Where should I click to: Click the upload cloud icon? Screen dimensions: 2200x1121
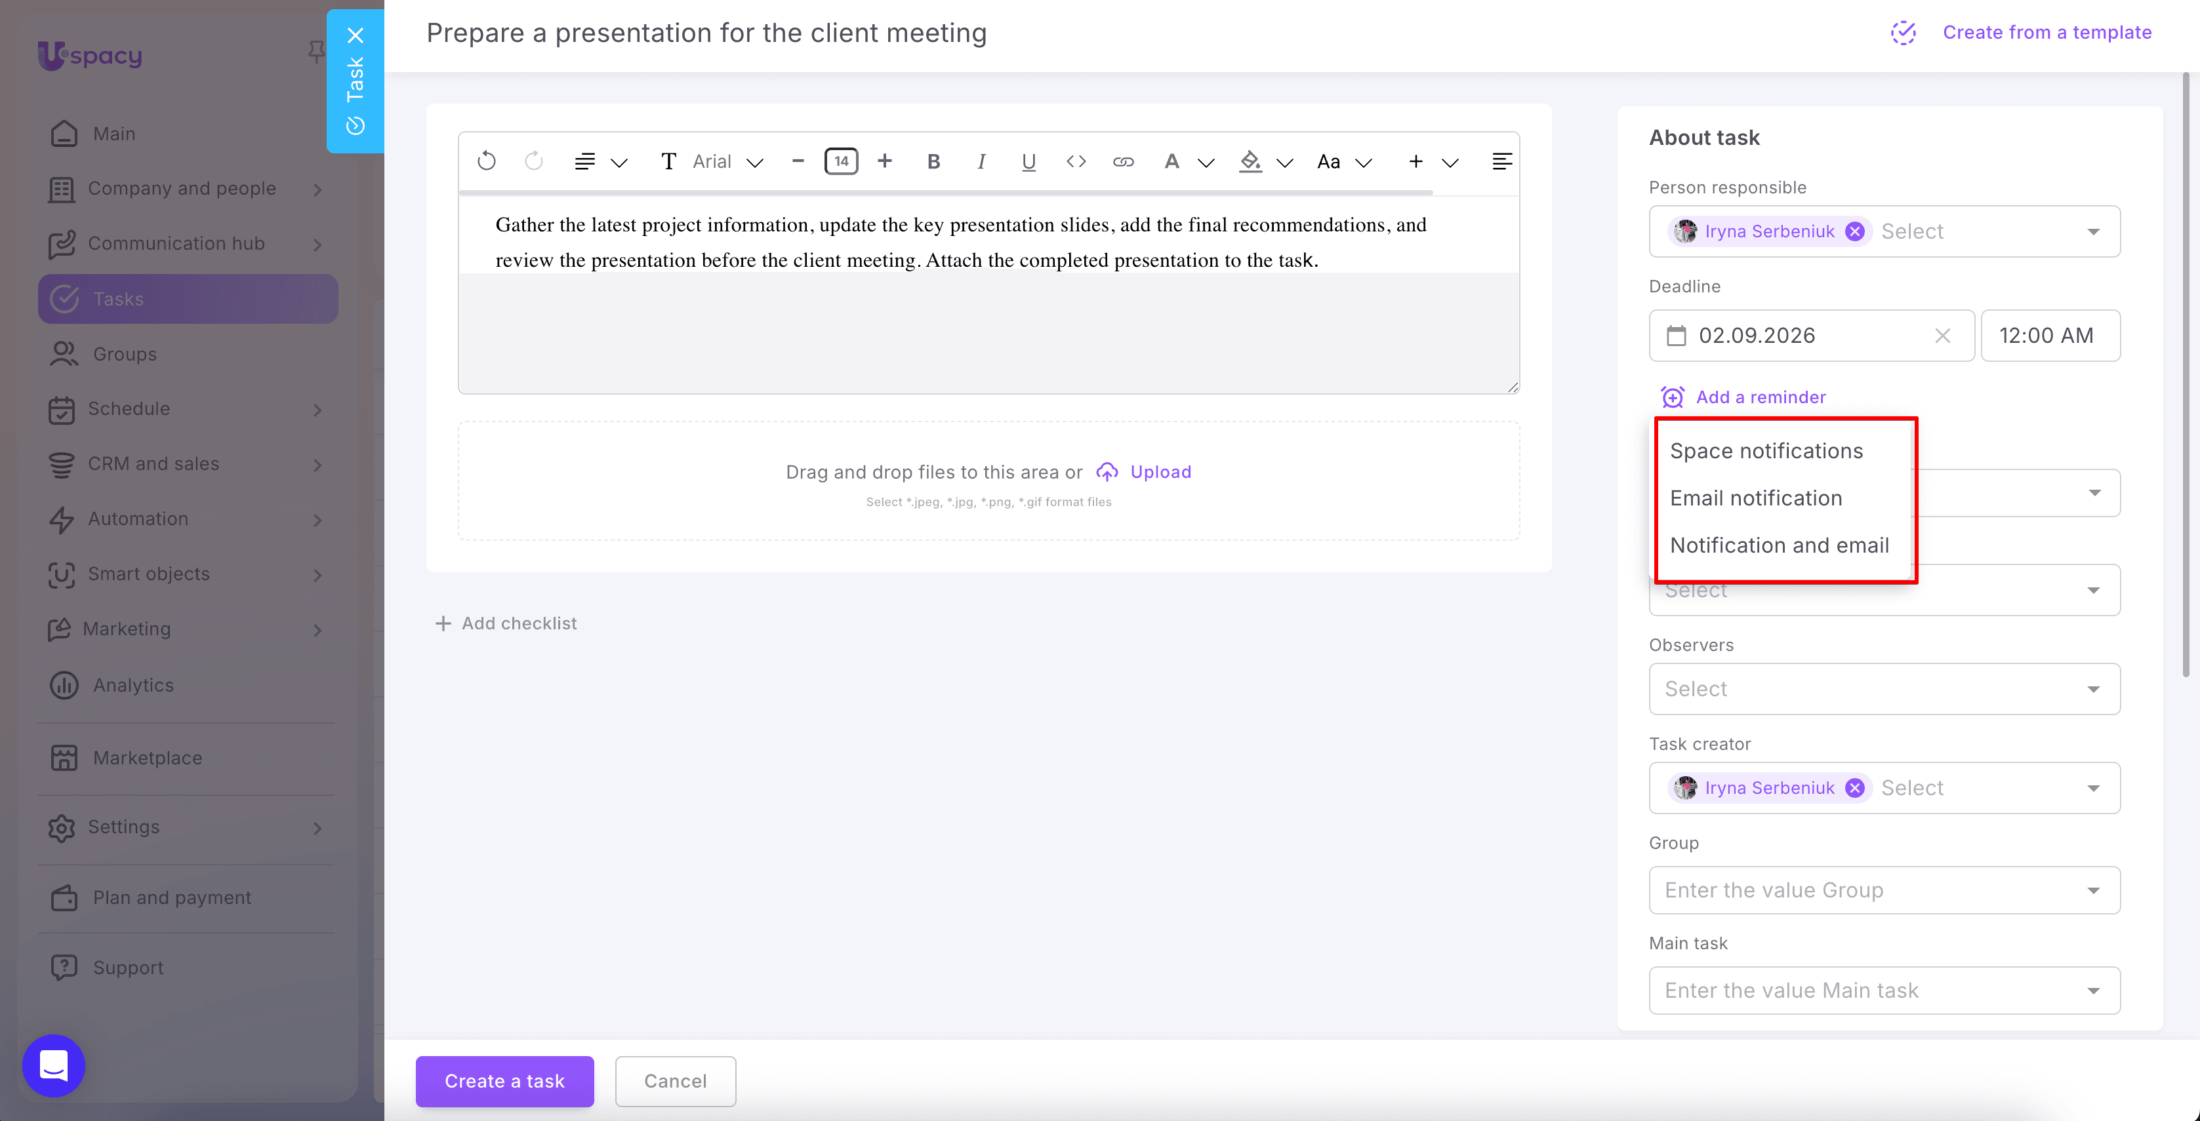point(1107,472)
